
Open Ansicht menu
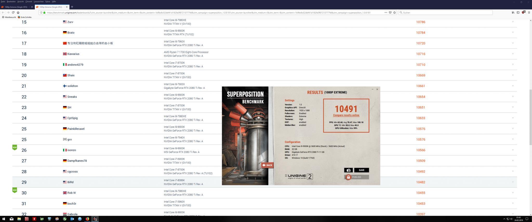[x=21, y=2]
